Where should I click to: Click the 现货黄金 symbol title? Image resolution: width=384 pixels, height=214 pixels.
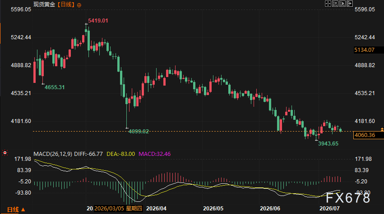pos(44,5)
